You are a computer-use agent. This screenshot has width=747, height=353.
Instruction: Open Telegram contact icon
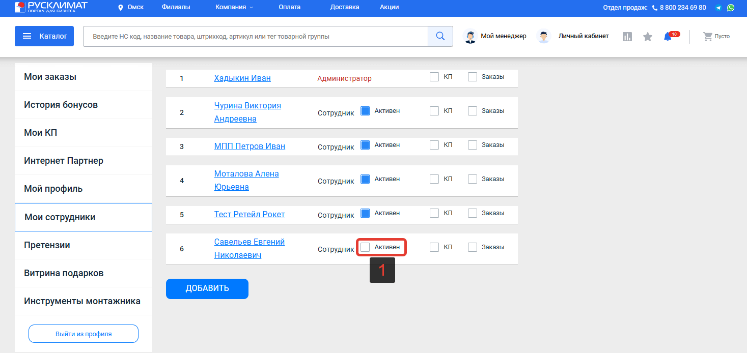tap(718, 8)
